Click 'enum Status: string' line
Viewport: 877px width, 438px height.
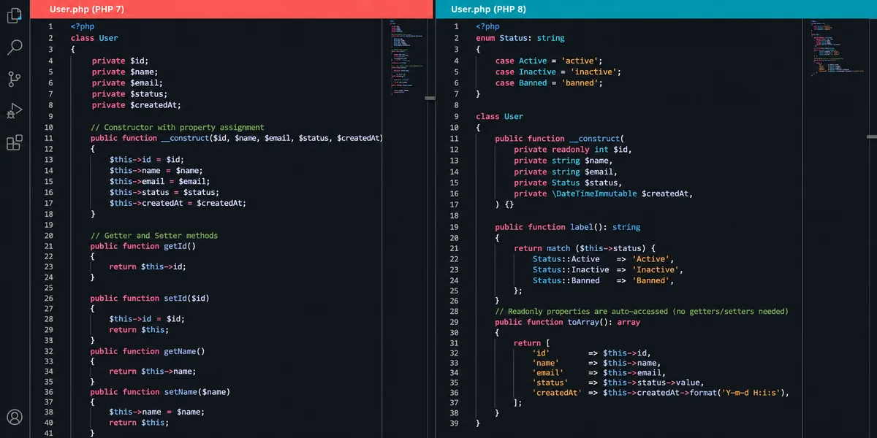point(520,38)
